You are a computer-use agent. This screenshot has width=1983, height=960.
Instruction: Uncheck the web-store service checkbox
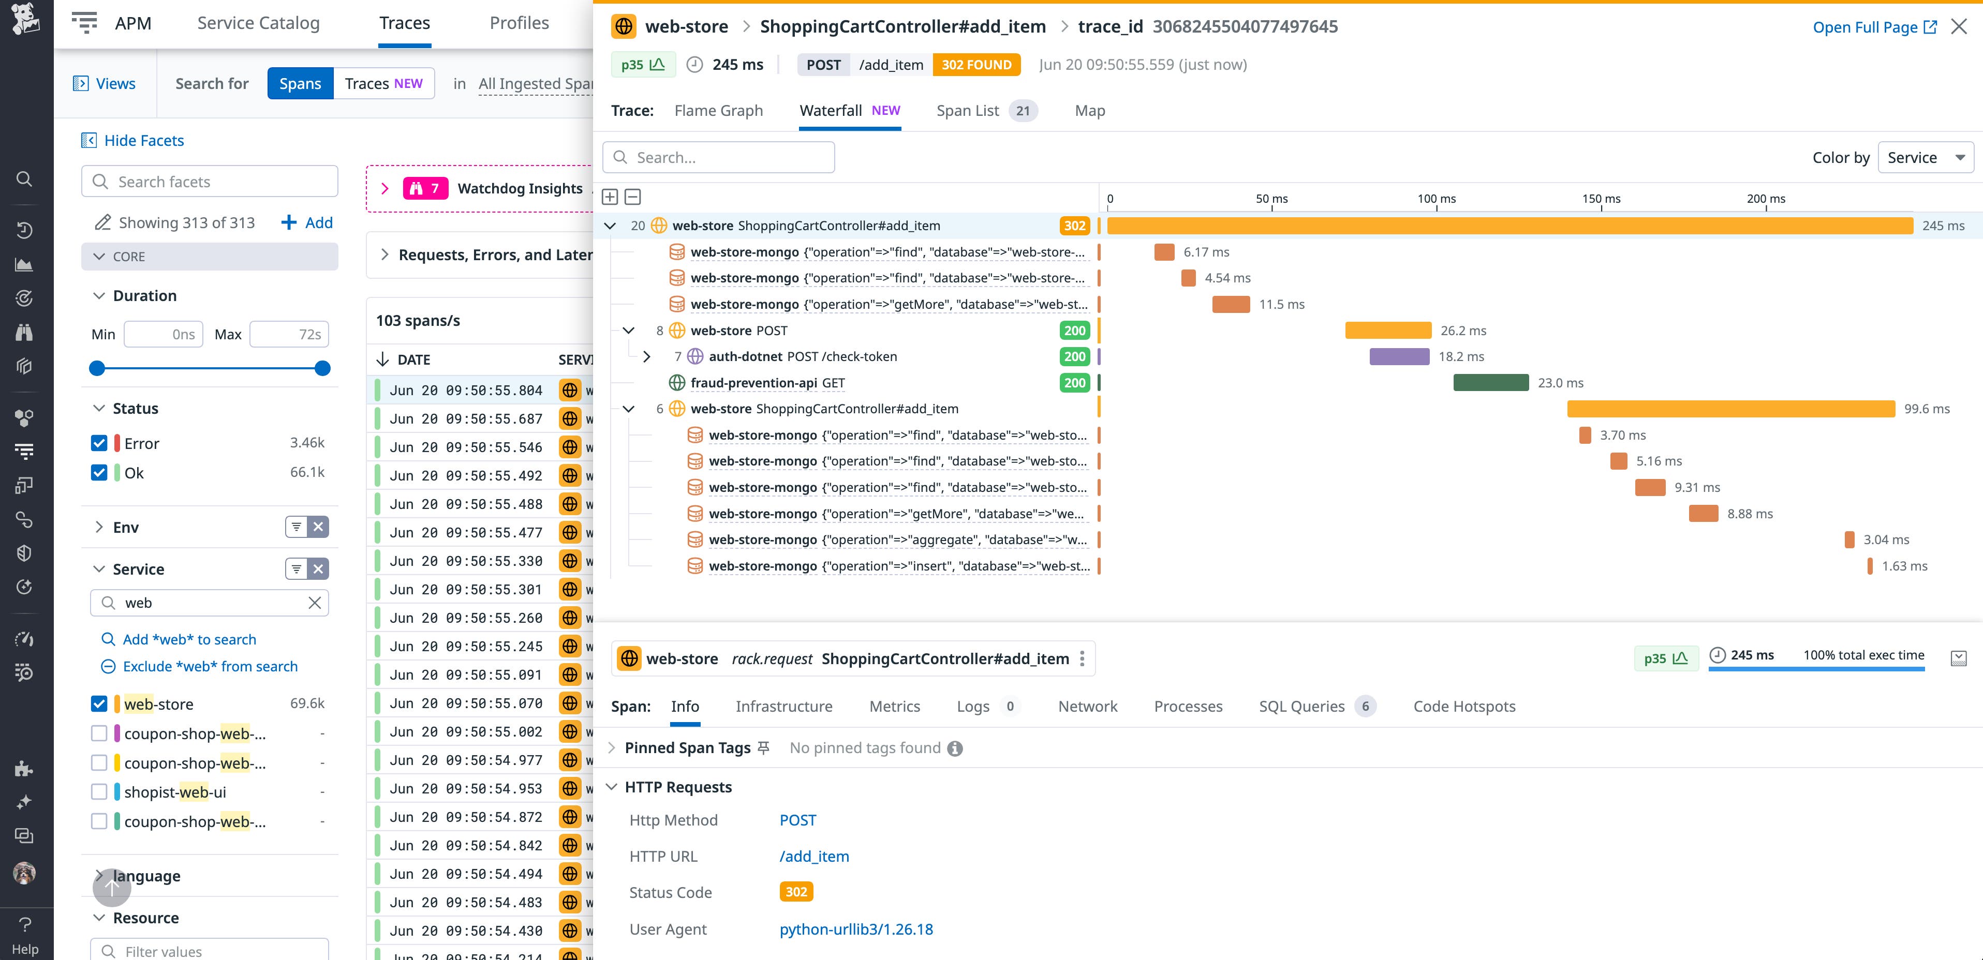99,704
